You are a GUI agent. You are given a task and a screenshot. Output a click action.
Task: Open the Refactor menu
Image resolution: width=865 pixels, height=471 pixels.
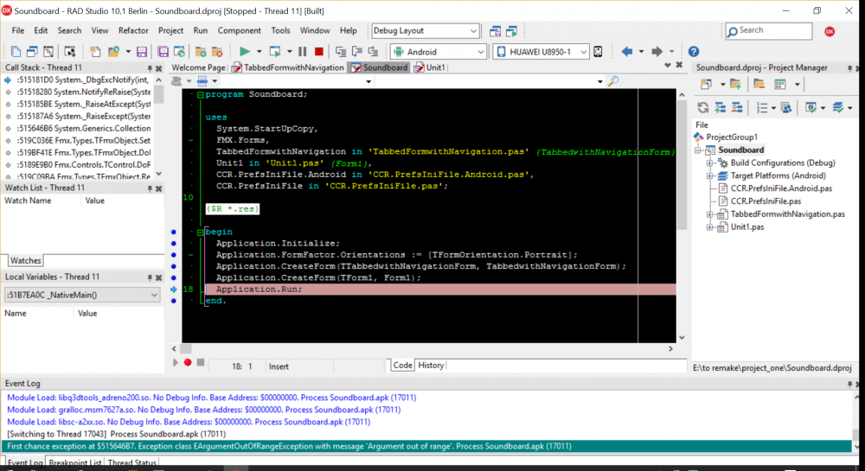point(133,31)
